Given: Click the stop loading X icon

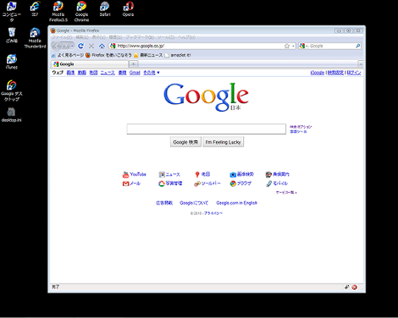Looking at the screenshot, I should (91, 46).
